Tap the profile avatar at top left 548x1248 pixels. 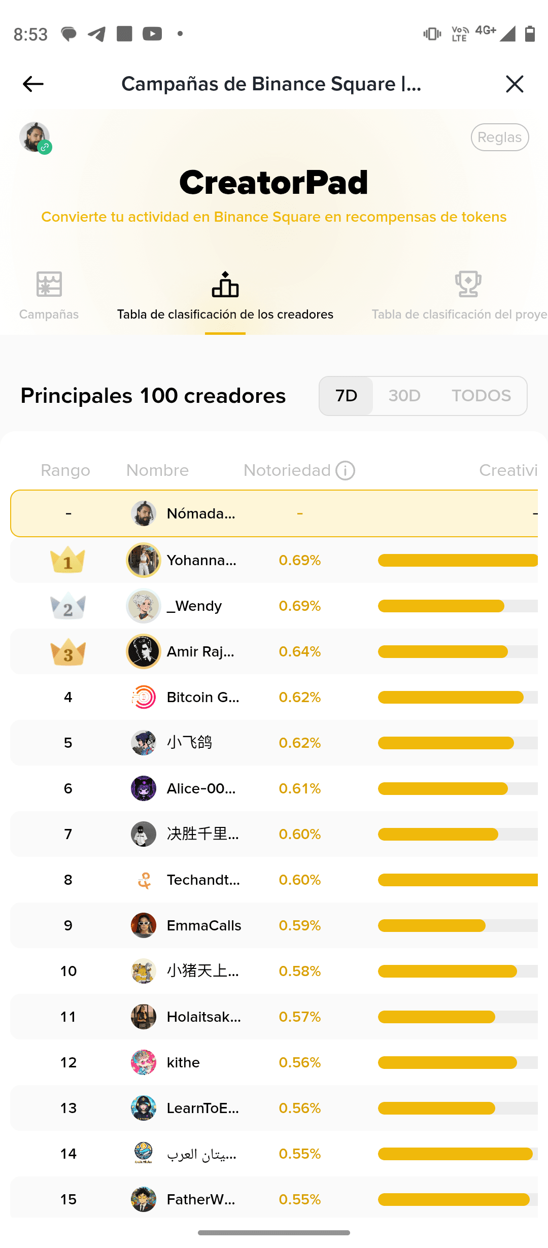tap(35, 137)
